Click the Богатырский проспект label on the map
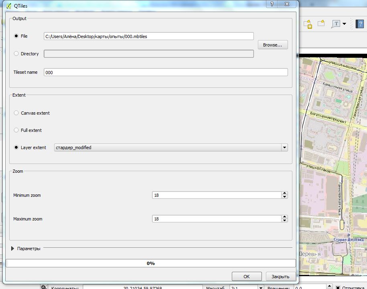The height and width of the screenshot is (289, 367). (x=328, y=117)
